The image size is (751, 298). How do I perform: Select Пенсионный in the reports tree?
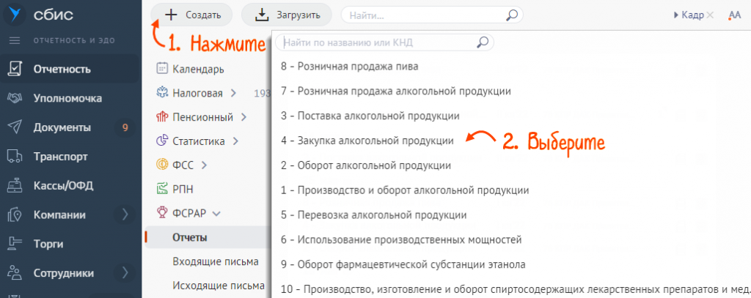(202, 117)
